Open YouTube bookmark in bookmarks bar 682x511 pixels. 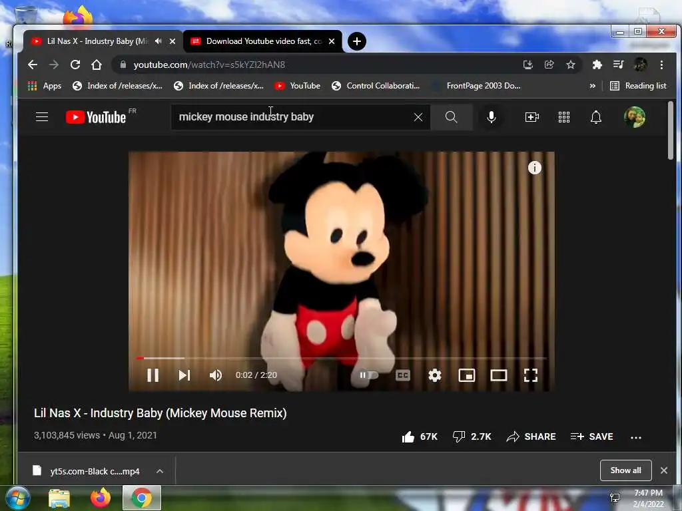pos(298,86)
